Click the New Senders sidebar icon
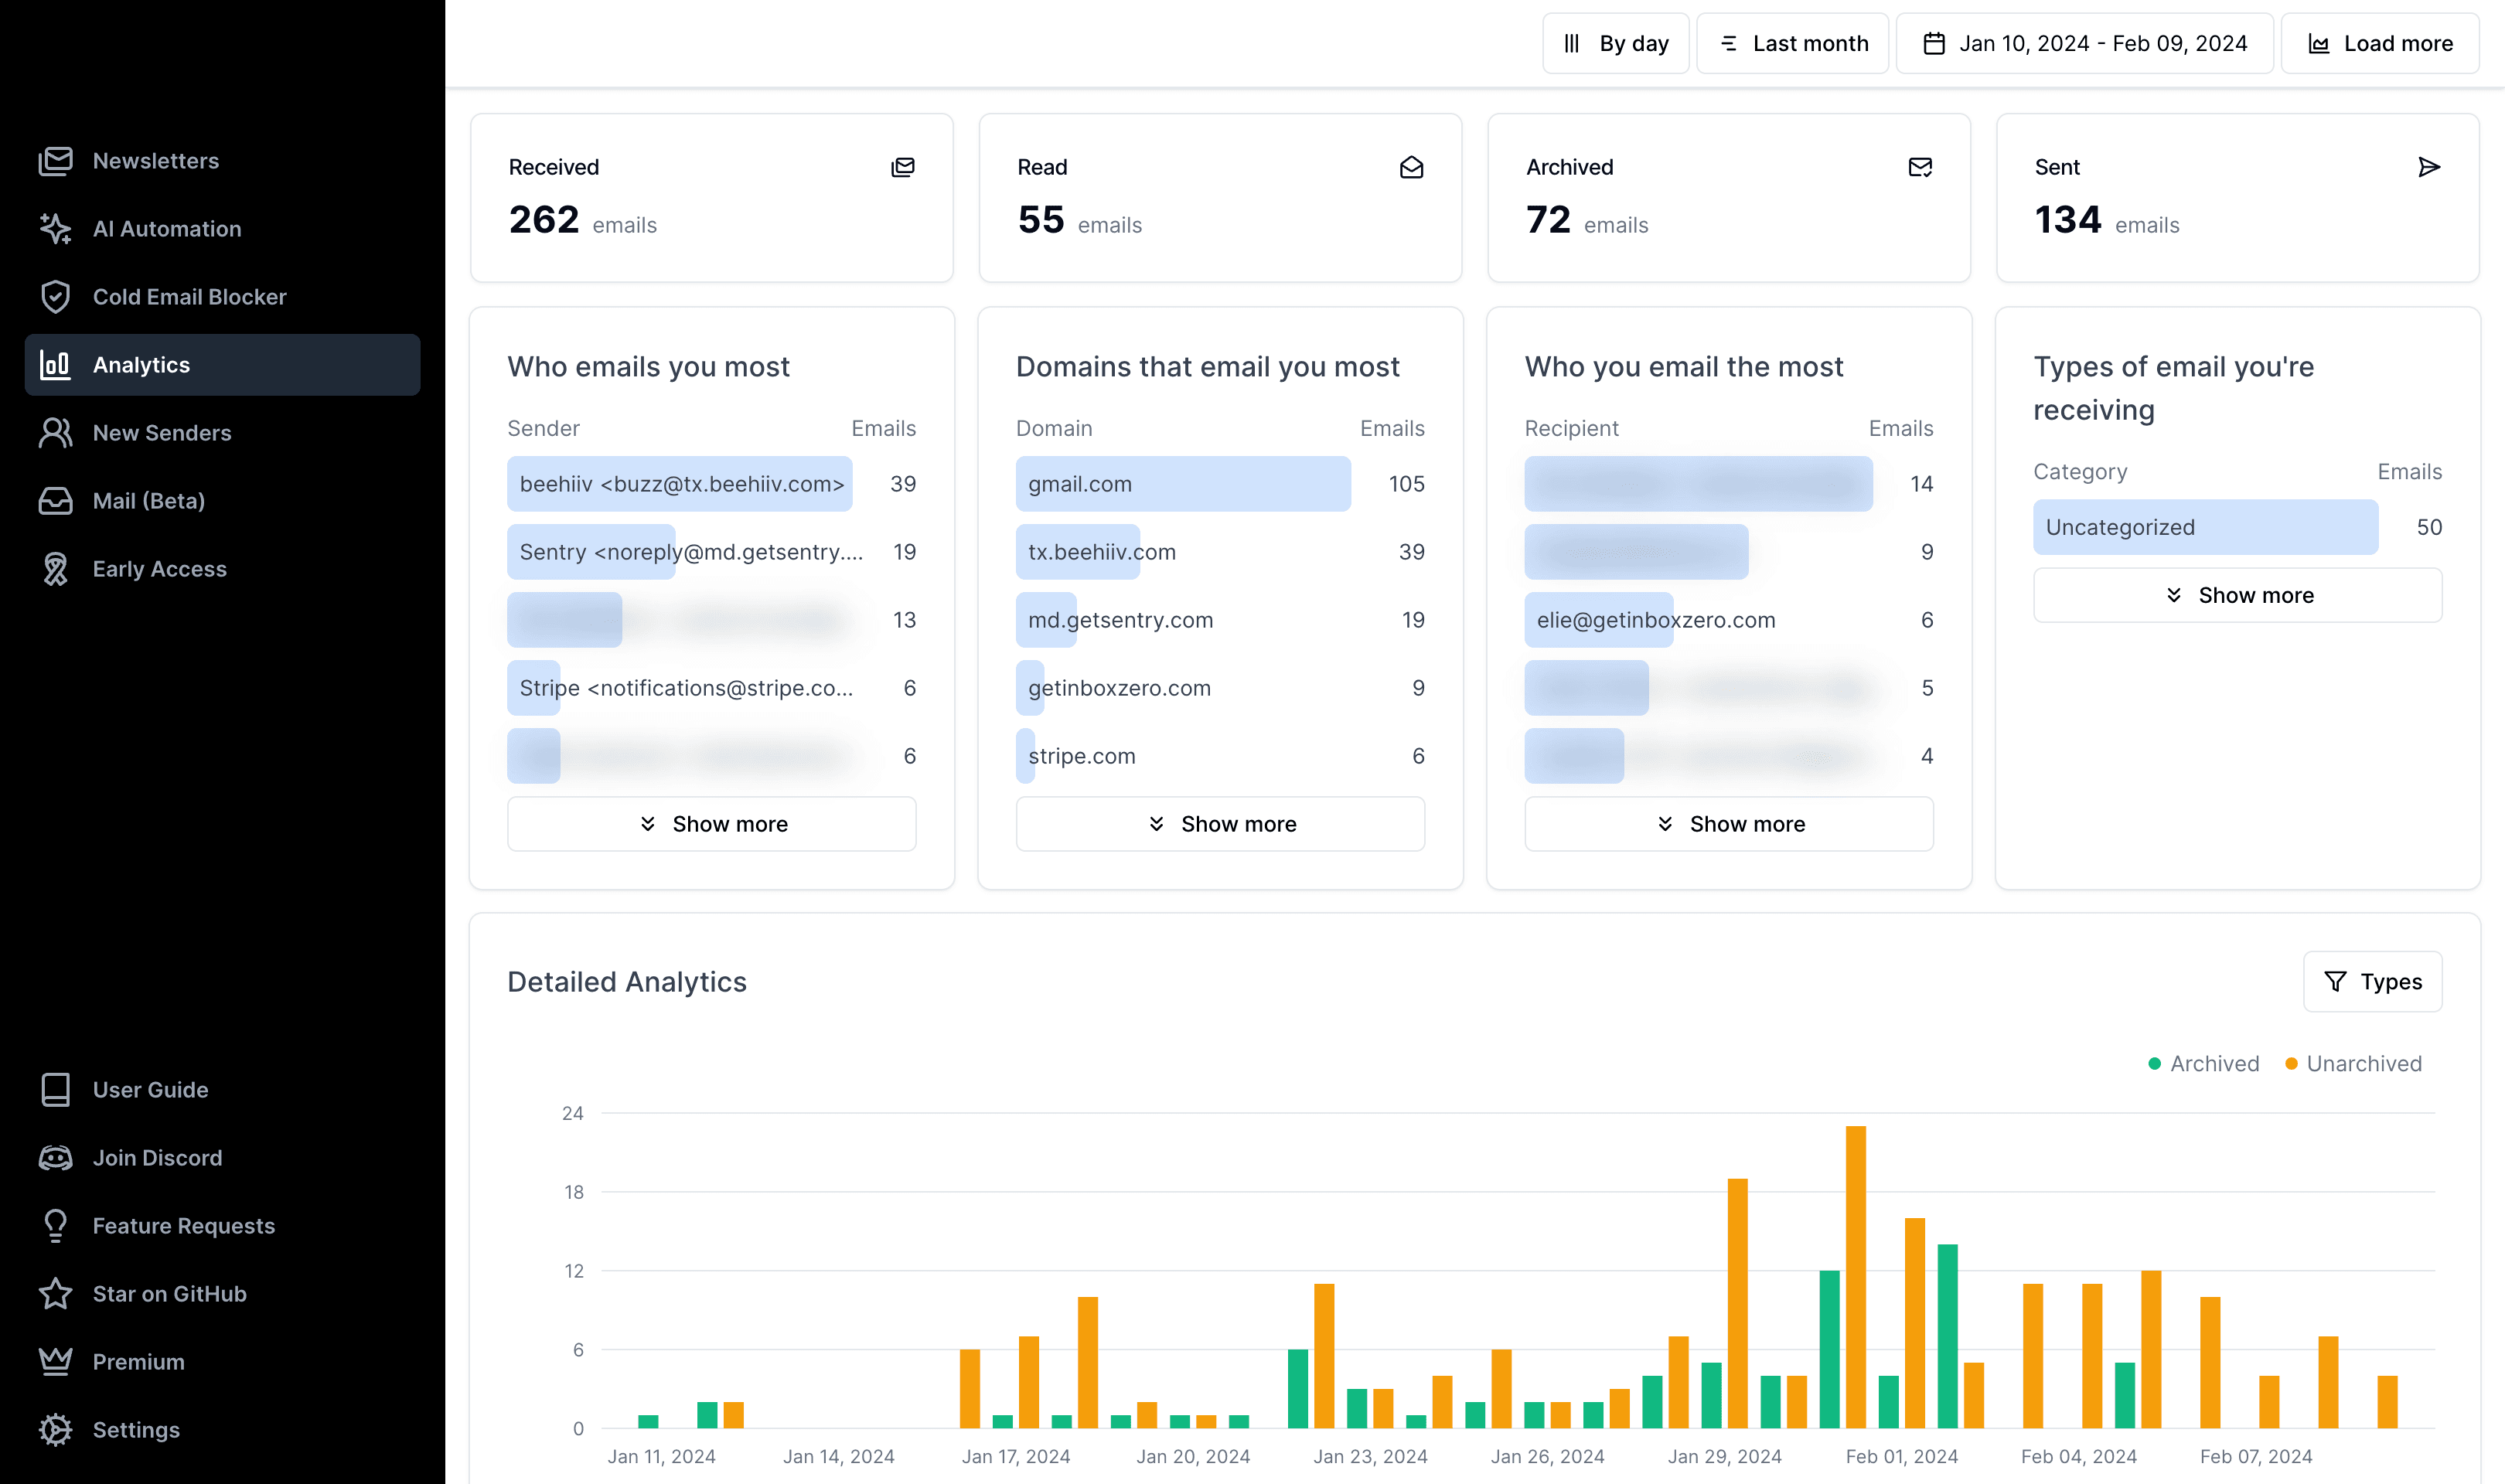The image size is (2505, 1484). click(55, 431)
